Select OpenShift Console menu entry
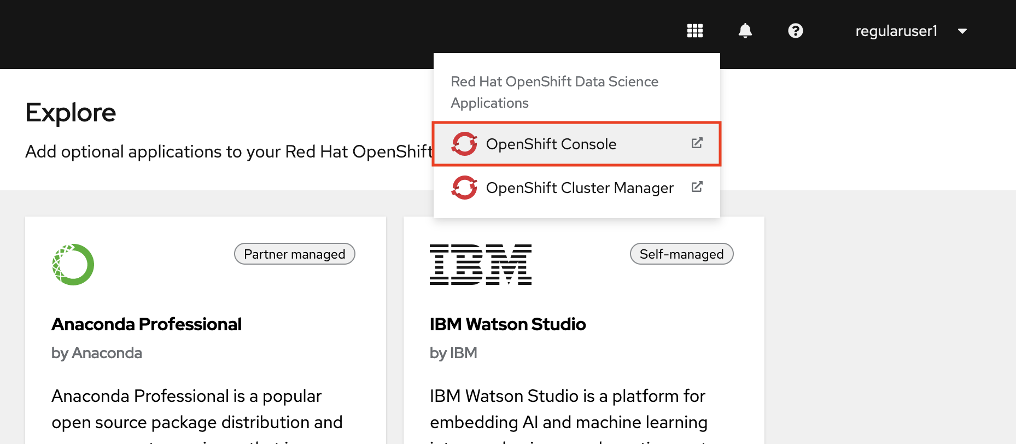The image size is (1016, 444). pyautogui.click(x=577, y=144)
